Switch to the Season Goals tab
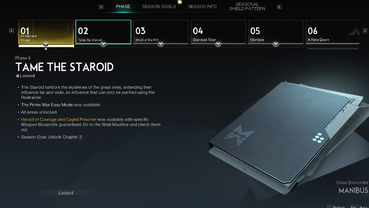 (x=159, y=7)
